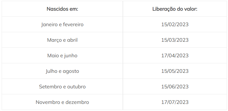The height and width of the screenshot is (111, 228).
Task: Select the 'Julho e agosto' cell
Action: click(x=62, y=71)
